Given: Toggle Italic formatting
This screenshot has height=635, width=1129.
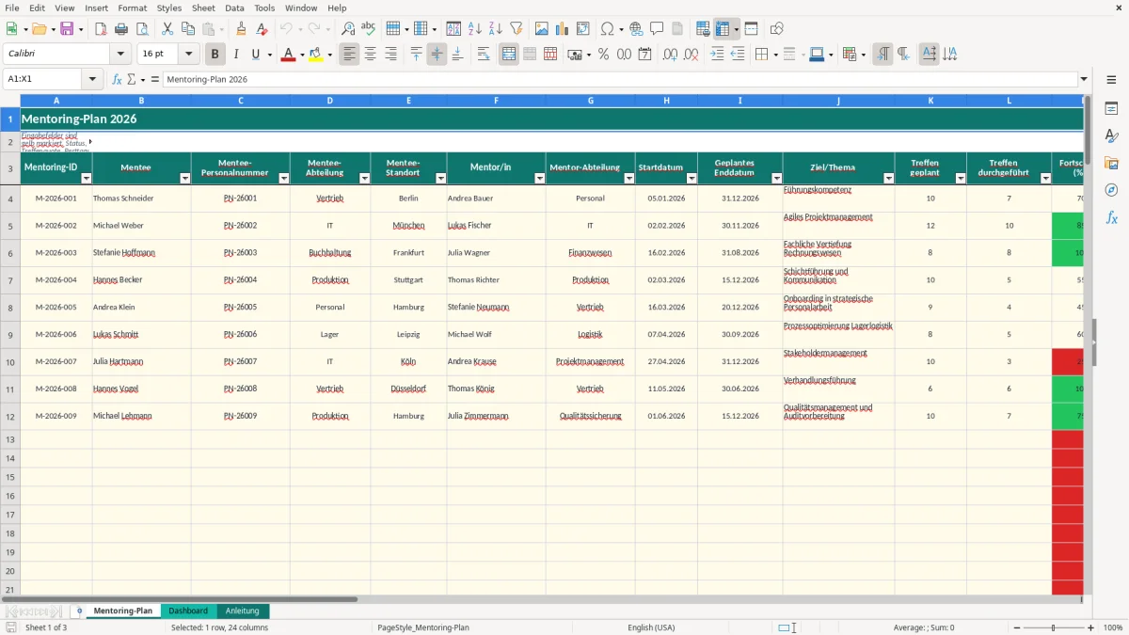Looking at the screenshot, I should tap(235, 55).
